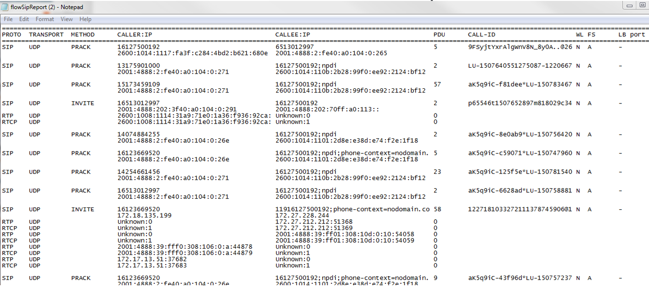This screenshot has height=293, width=649.
Task: Click the flowSipReport (2) window title text
Action: (x=47, y=7)
